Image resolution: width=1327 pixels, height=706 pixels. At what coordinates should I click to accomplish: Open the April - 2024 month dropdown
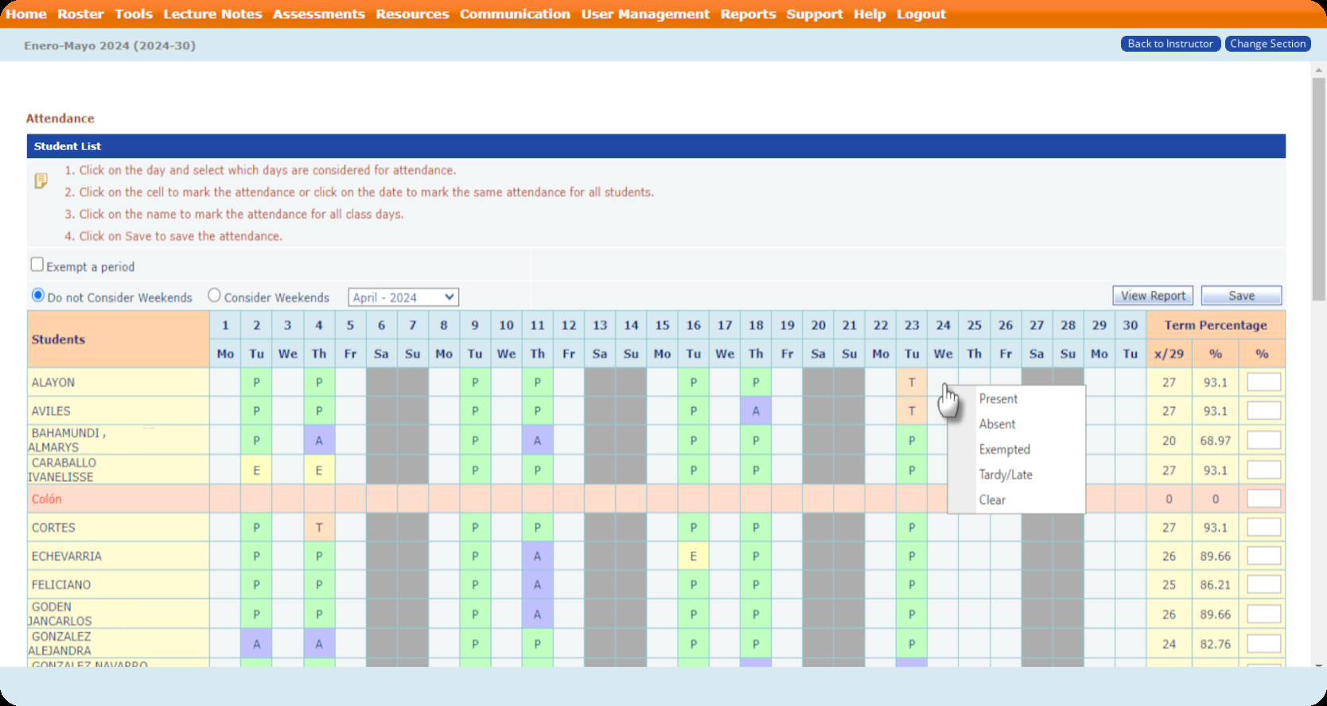[x=403, y=297]
